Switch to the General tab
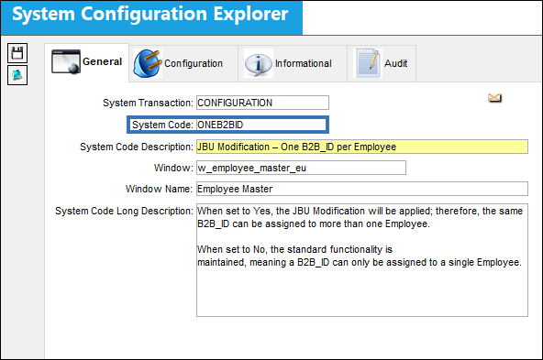This screenshot has width=543, height=360. point(86,62)
